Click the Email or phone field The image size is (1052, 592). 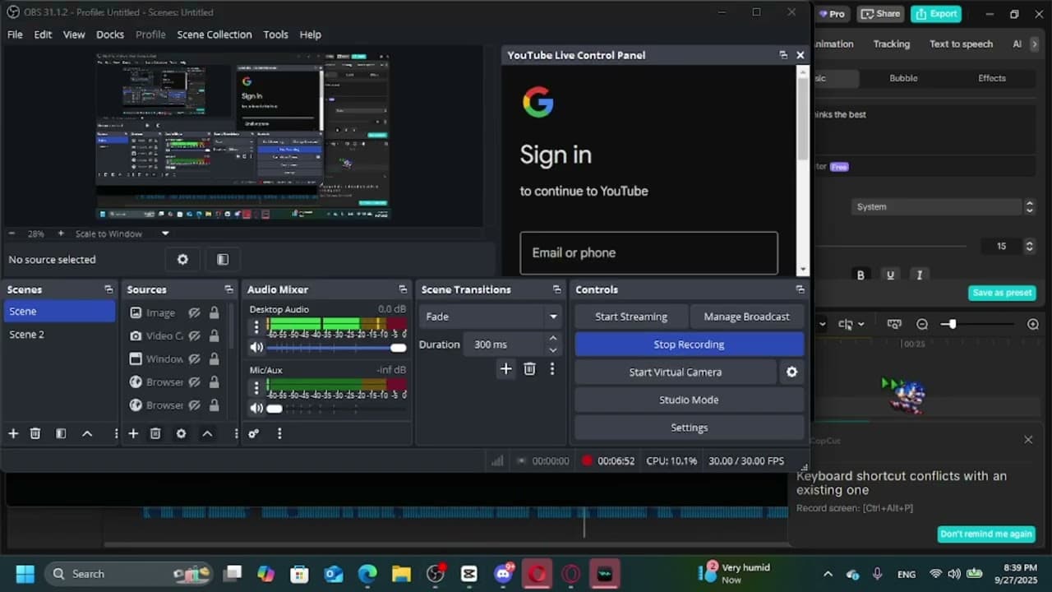tap(648, 252)
